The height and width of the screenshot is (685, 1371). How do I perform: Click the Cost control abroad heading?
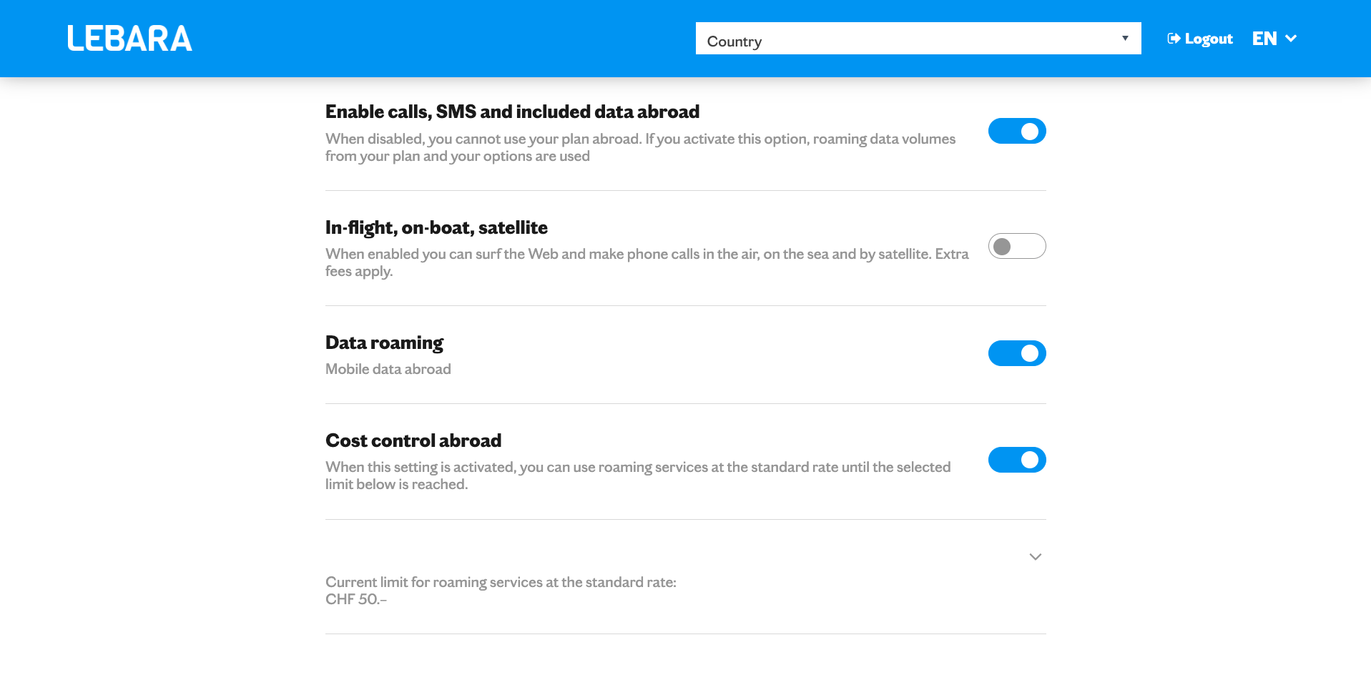tap(413, 440)
